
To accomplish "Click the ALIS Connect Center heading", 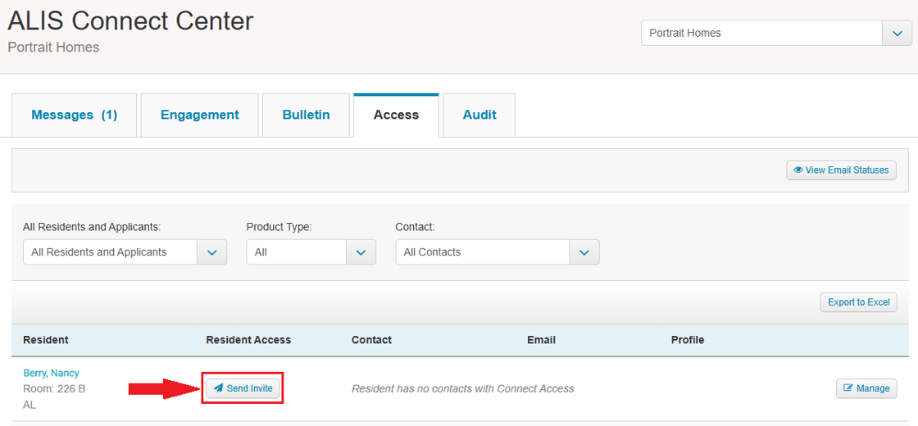I will click(130, 21).
